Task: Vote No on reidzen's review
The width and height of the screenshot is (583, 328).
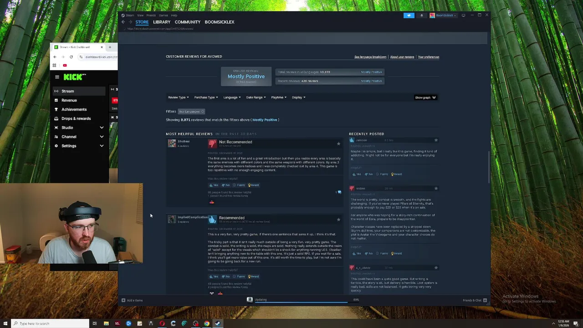Action: (x=368, y=253)
